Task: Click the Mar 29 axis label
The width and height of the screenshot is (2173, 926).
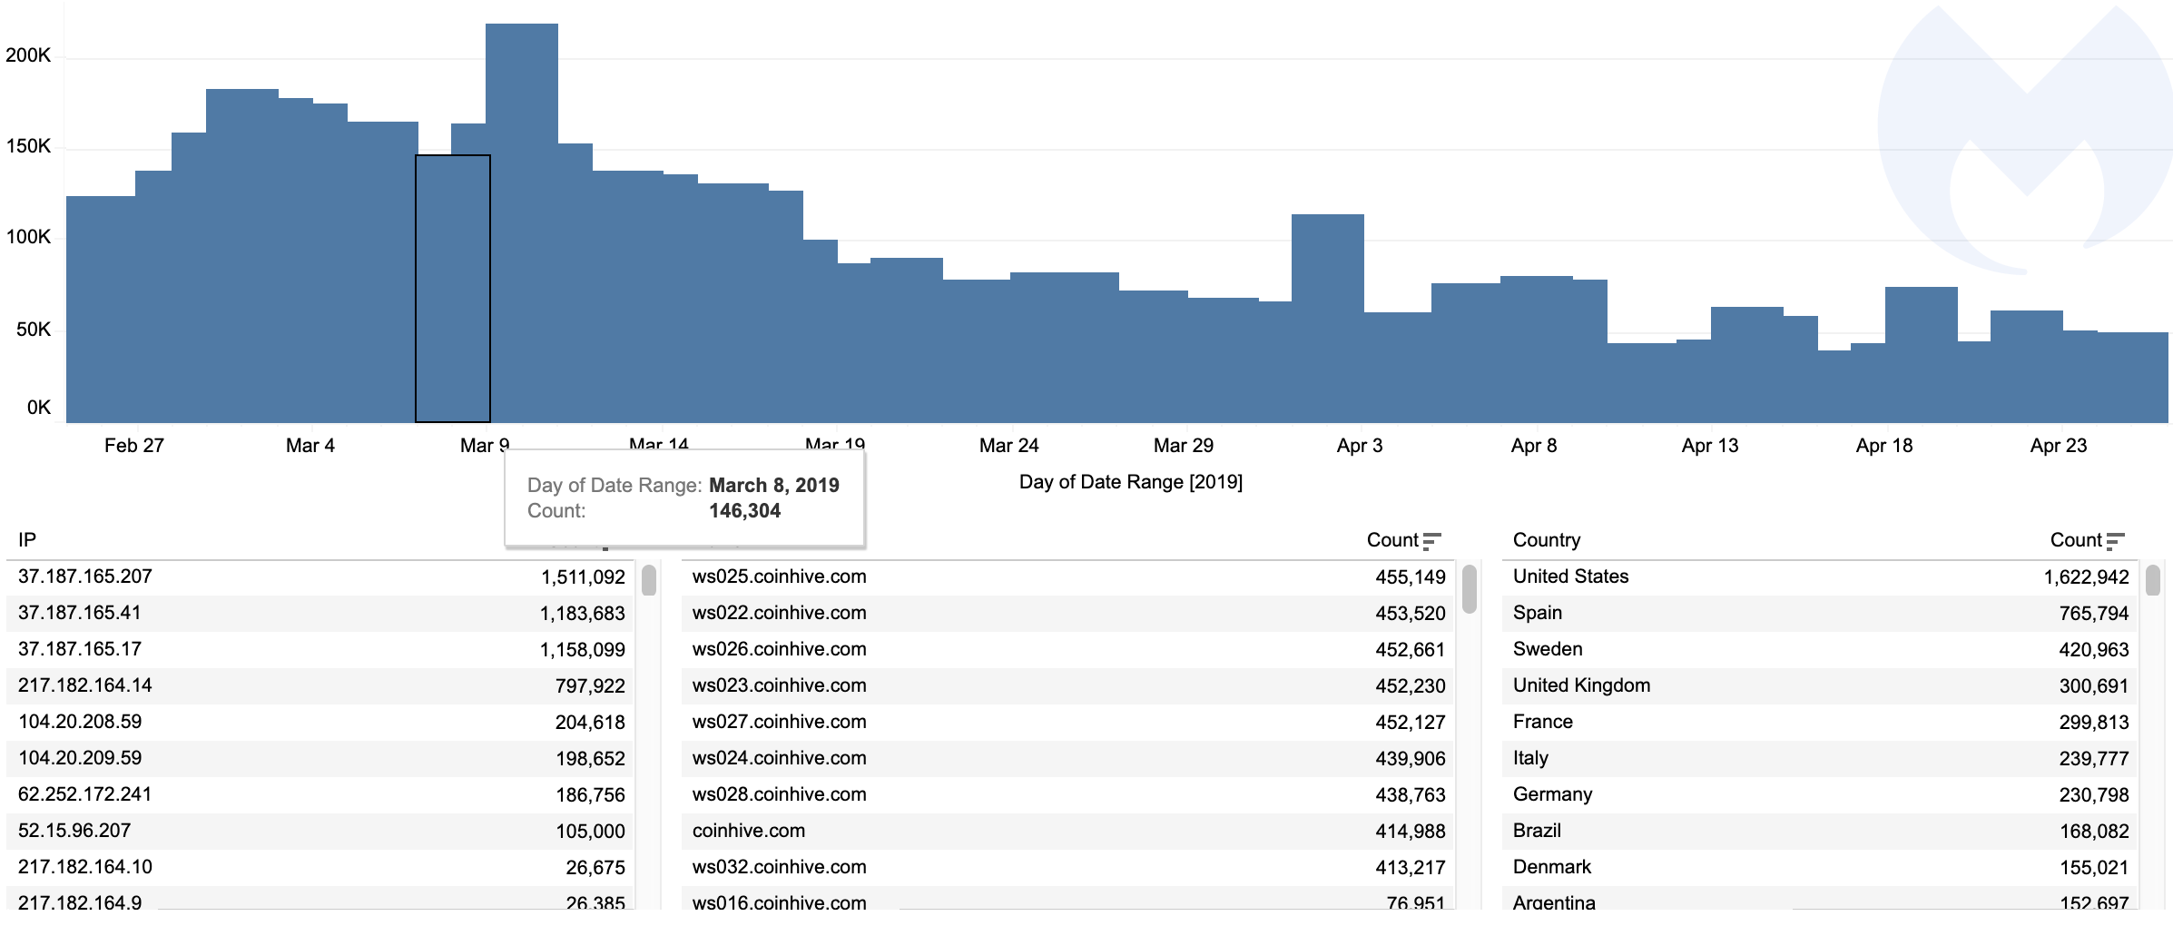Action: pyautogui.click(x=1184, y=446)
